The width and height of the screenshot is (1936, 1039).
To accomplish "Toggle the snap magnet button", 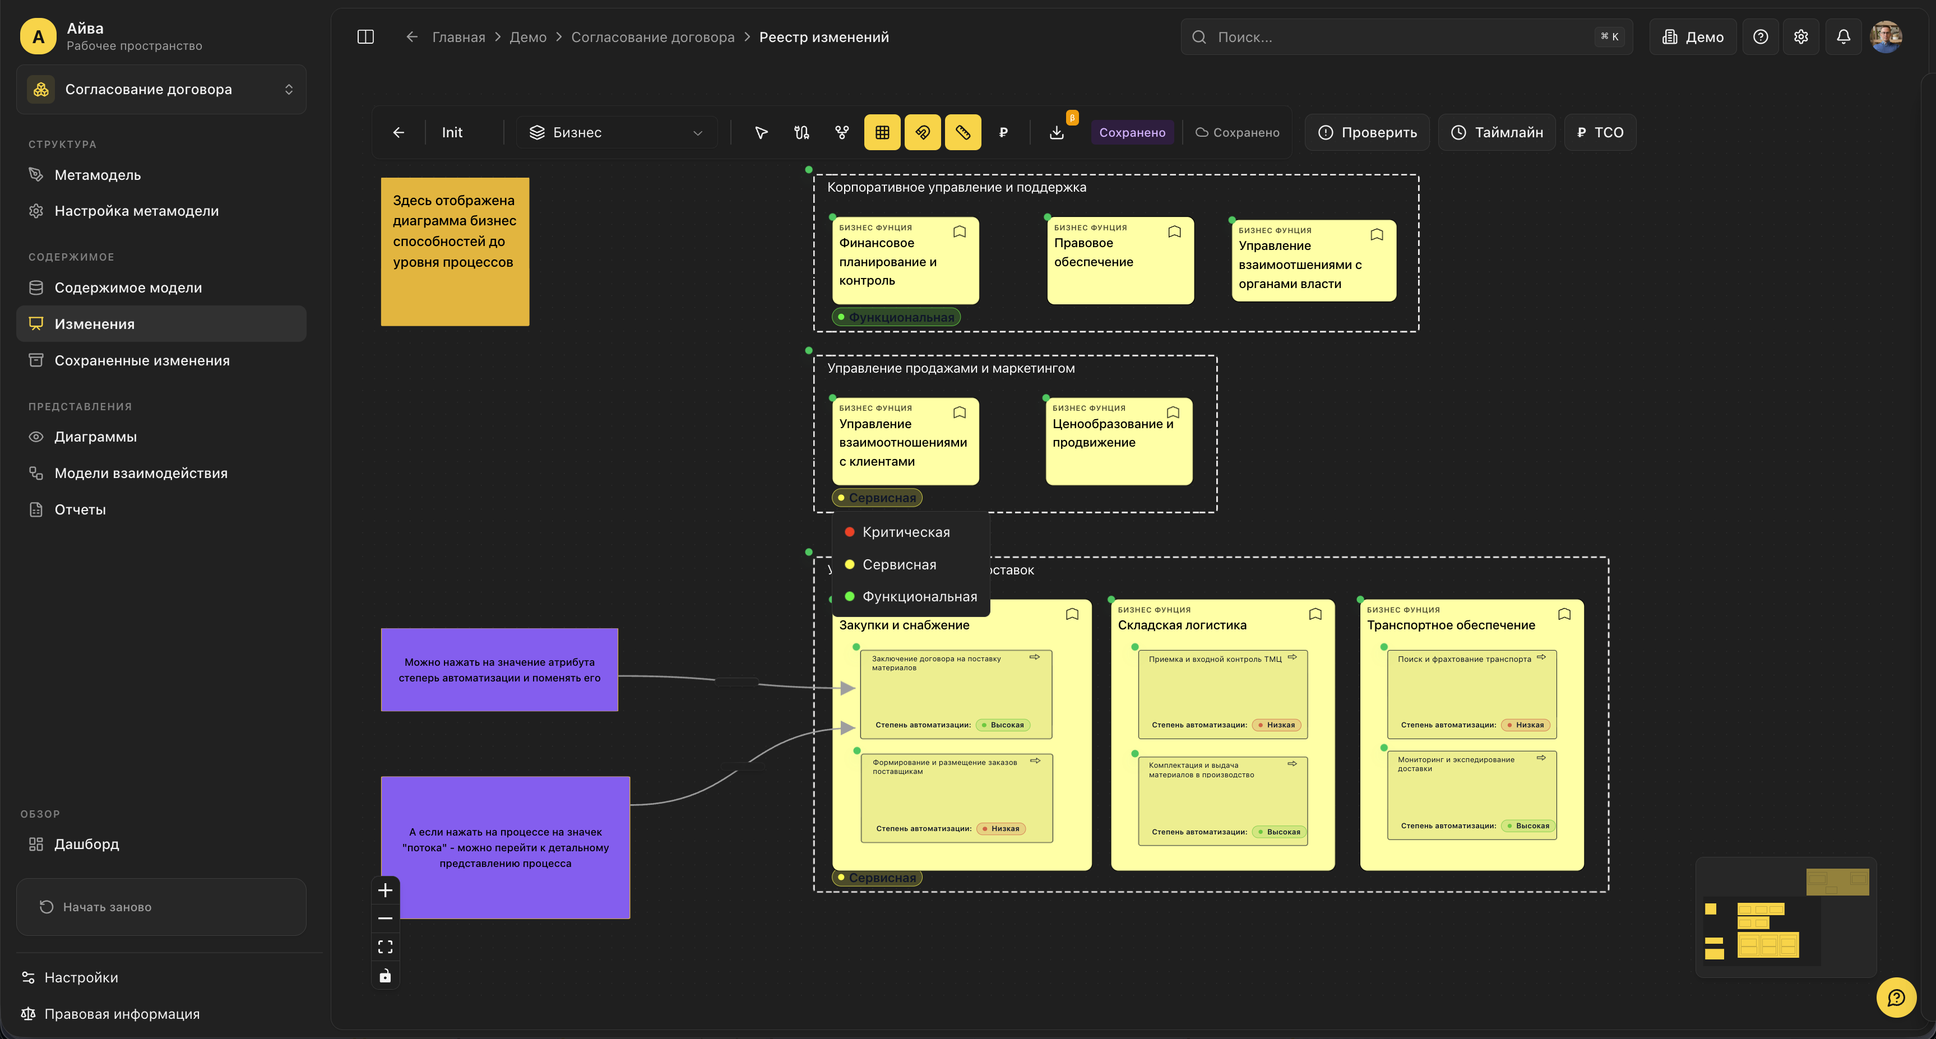I will [x=923, y=132].
